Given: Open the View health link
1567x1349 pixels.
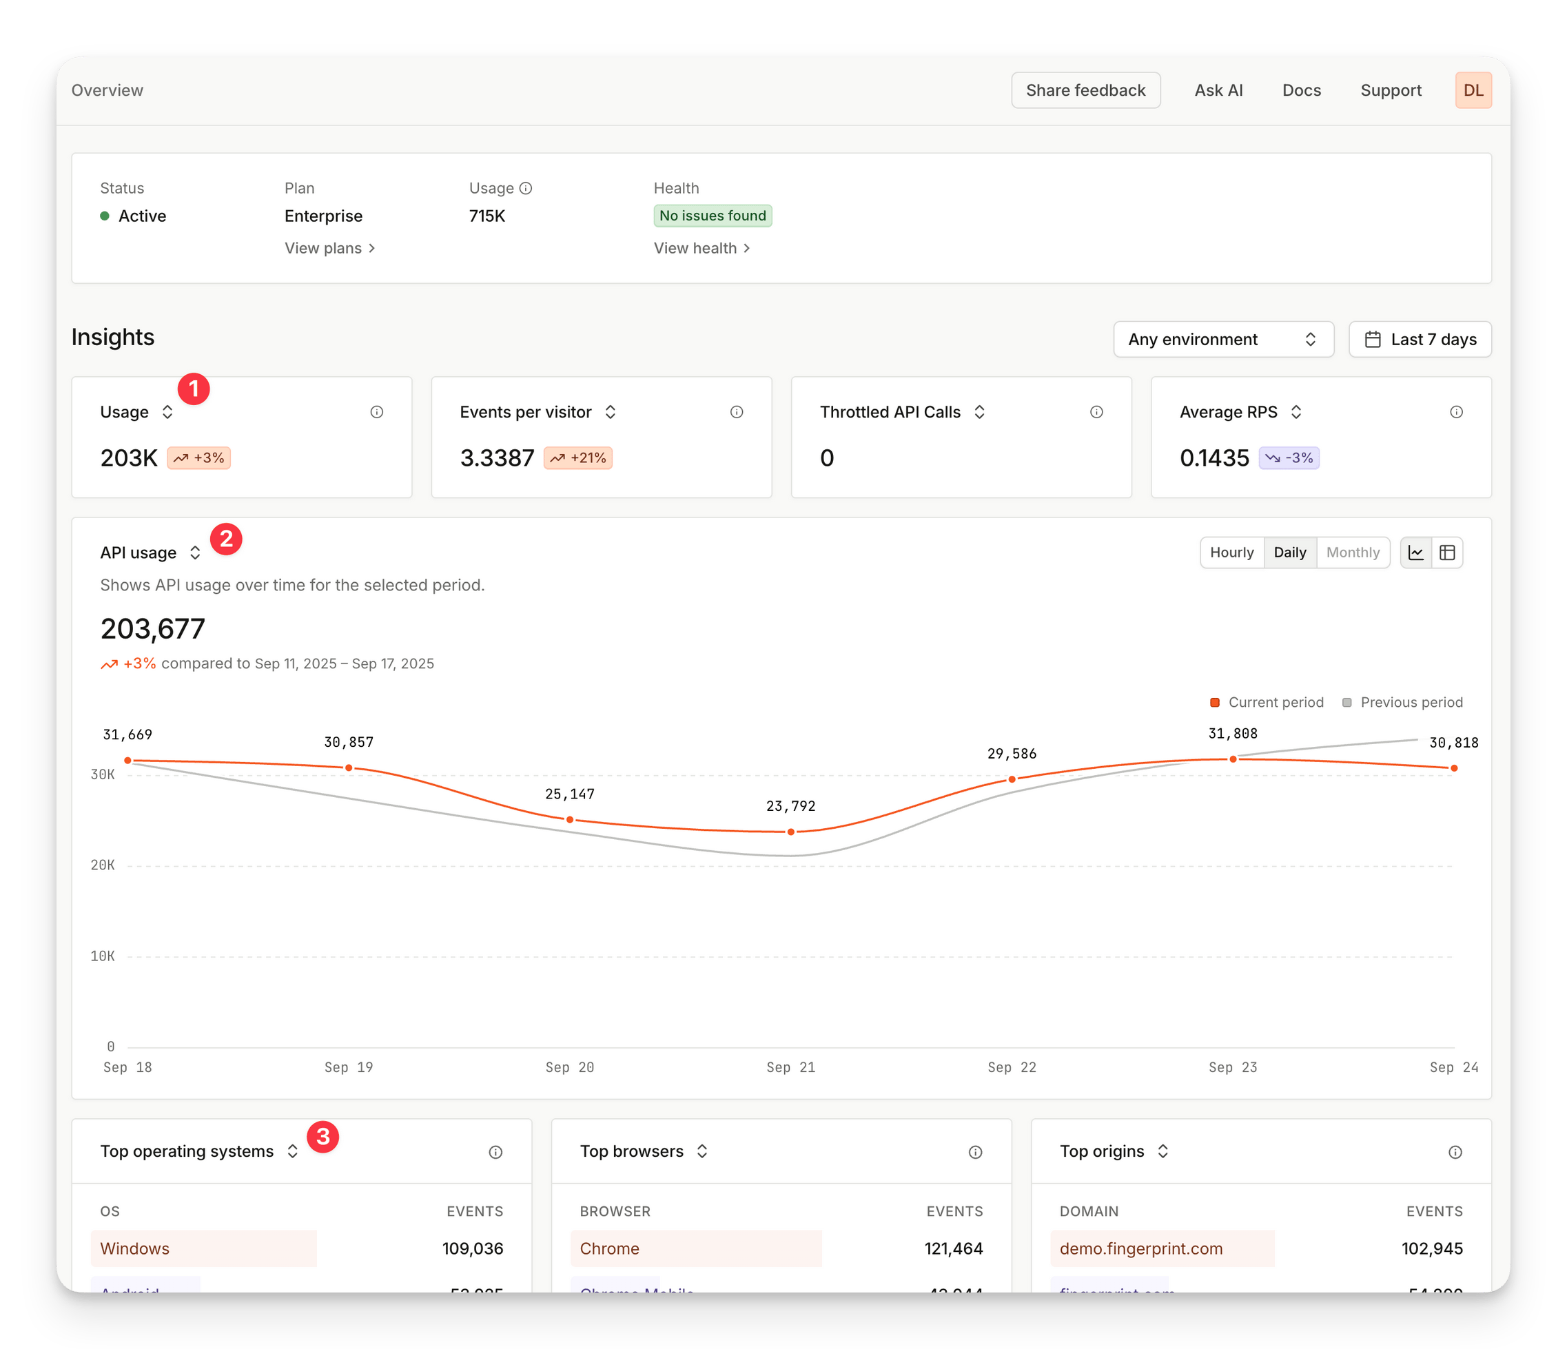Looking at the screenshot, I should click(x=701, y=249).
